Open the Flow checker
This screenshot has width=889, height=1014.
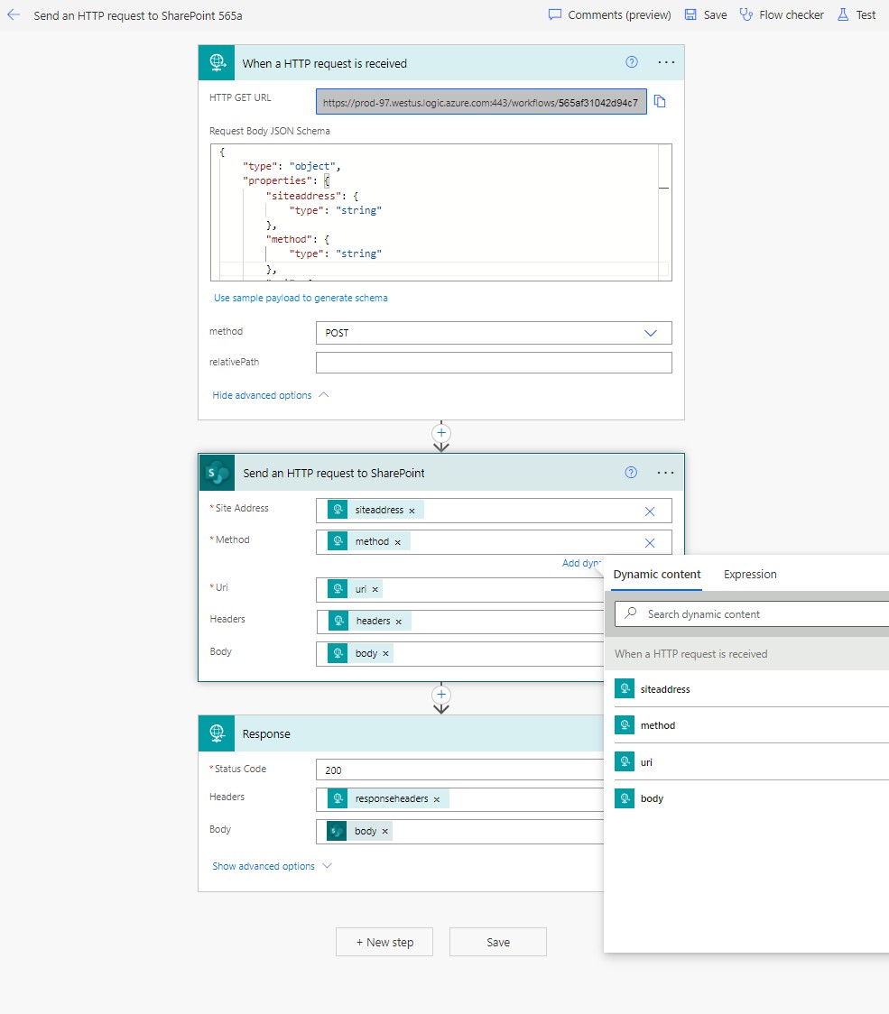point(782,14)
